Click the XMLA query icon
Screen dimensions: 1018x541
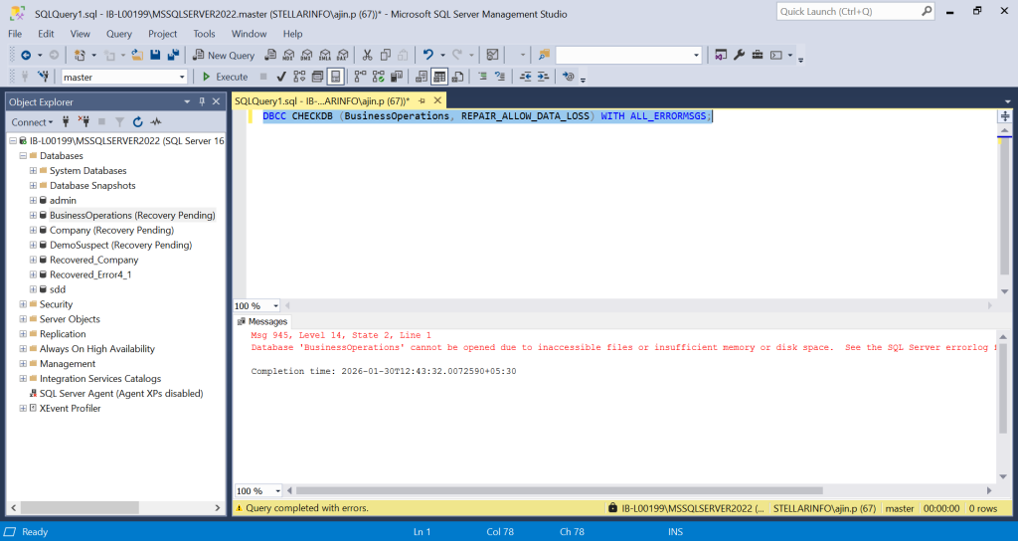[x=325, y=56]
